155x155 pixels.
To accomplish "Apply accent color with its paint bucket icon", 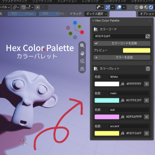I will coord(122,133).
